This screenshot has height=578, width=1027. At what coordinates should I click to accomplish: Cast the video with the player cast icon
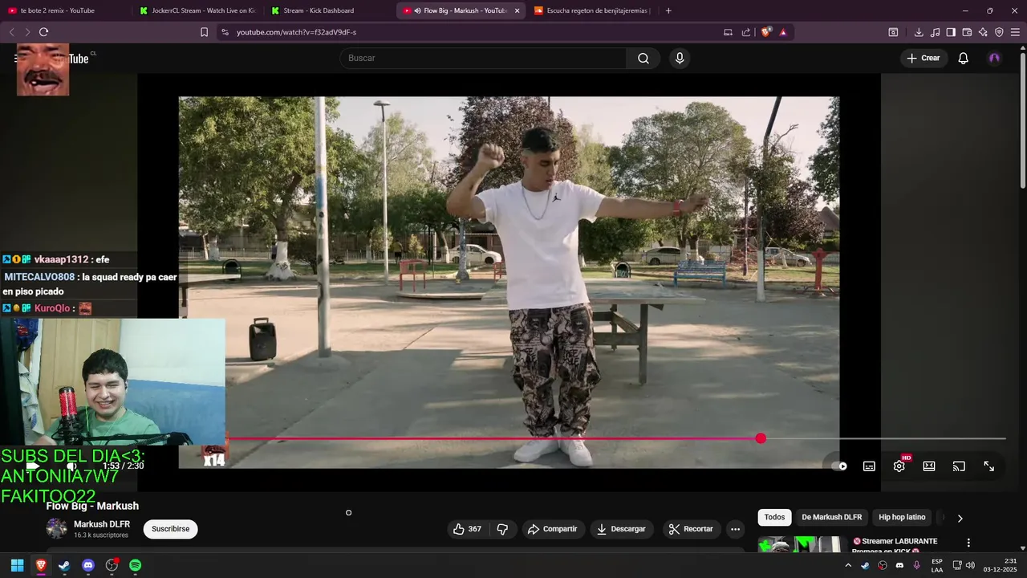click(x=959, y=466)
